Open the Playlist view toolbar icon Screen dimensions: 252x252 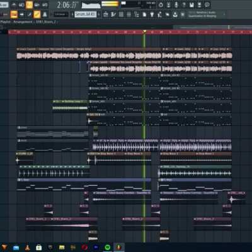106,14
